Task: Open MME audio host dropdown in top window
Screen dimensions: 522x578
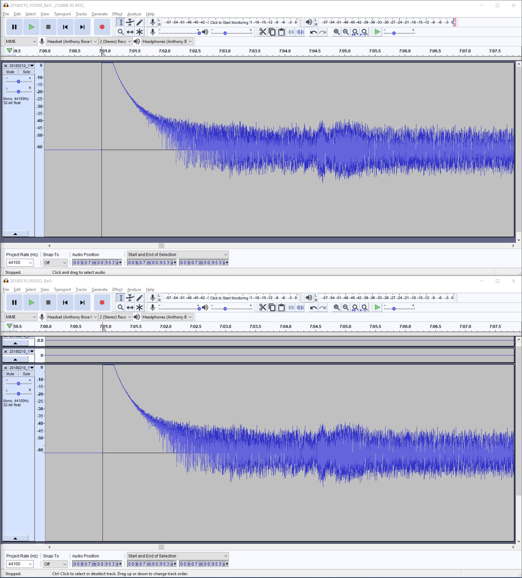Action: pyautogui.click(x=21, y=42)
